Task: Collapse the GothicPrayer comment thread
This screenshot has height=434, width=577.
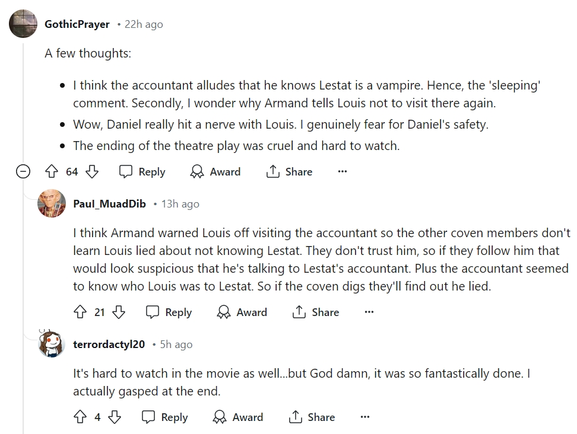Action: pos(23,172)
